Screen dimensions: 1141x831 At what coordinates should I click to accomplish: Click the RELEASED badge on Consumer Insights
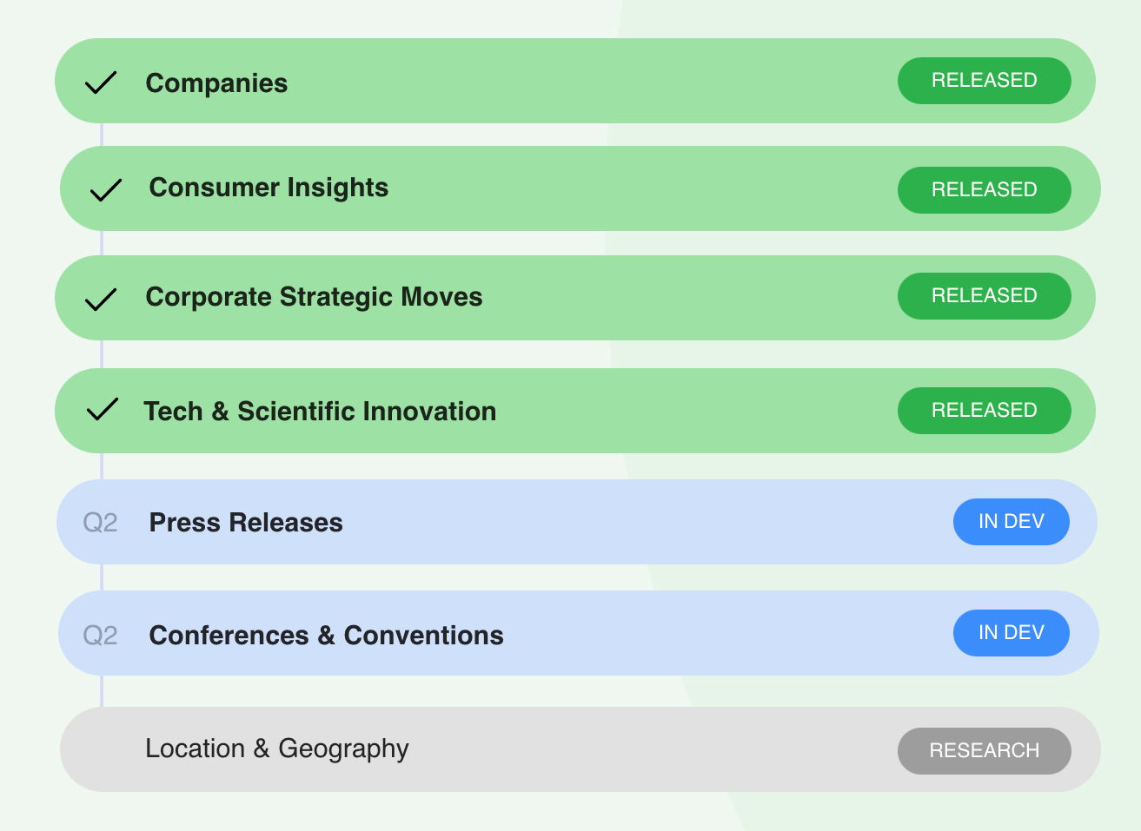coord(985,190)
